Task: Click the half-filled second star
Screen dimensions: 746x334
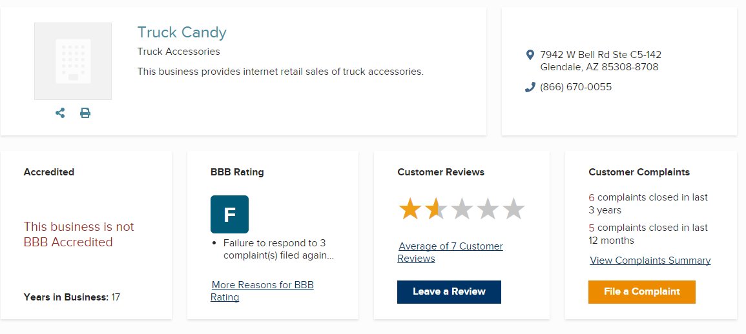Action: point(436,209)
